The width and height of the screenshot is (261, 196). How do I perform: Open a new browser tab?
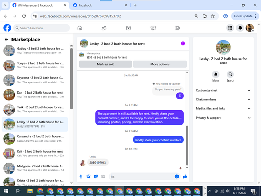[135, 5]
